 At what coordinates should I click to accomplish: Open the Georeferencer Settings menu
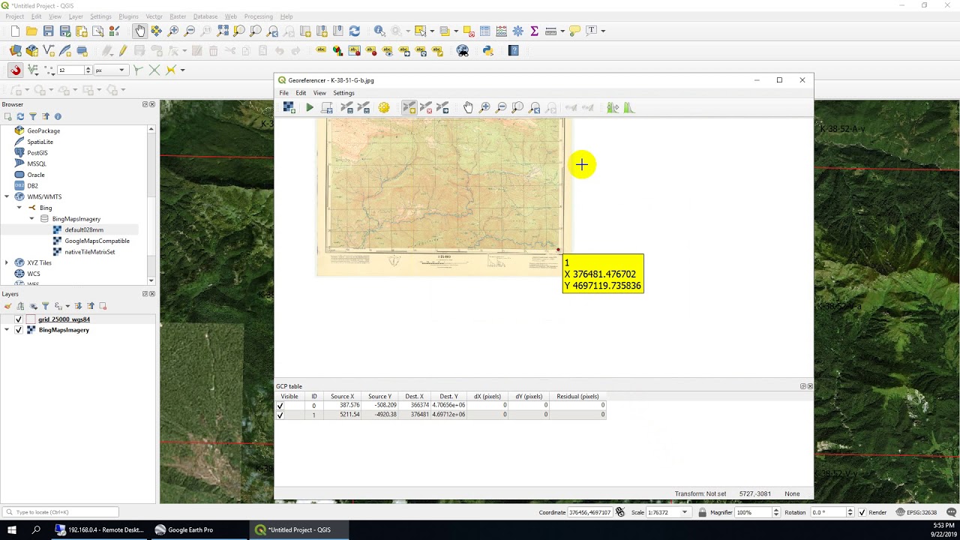[x=343, y=93]
